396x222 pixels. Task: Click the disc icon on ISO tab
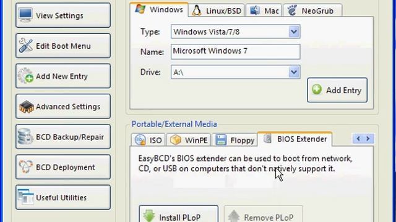140,140
